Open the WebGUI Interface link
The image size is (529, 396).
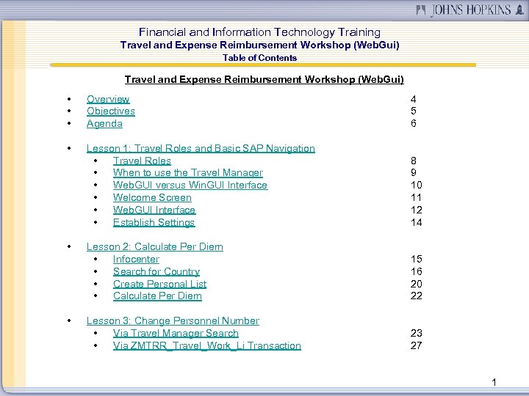[x=154, y=210]
